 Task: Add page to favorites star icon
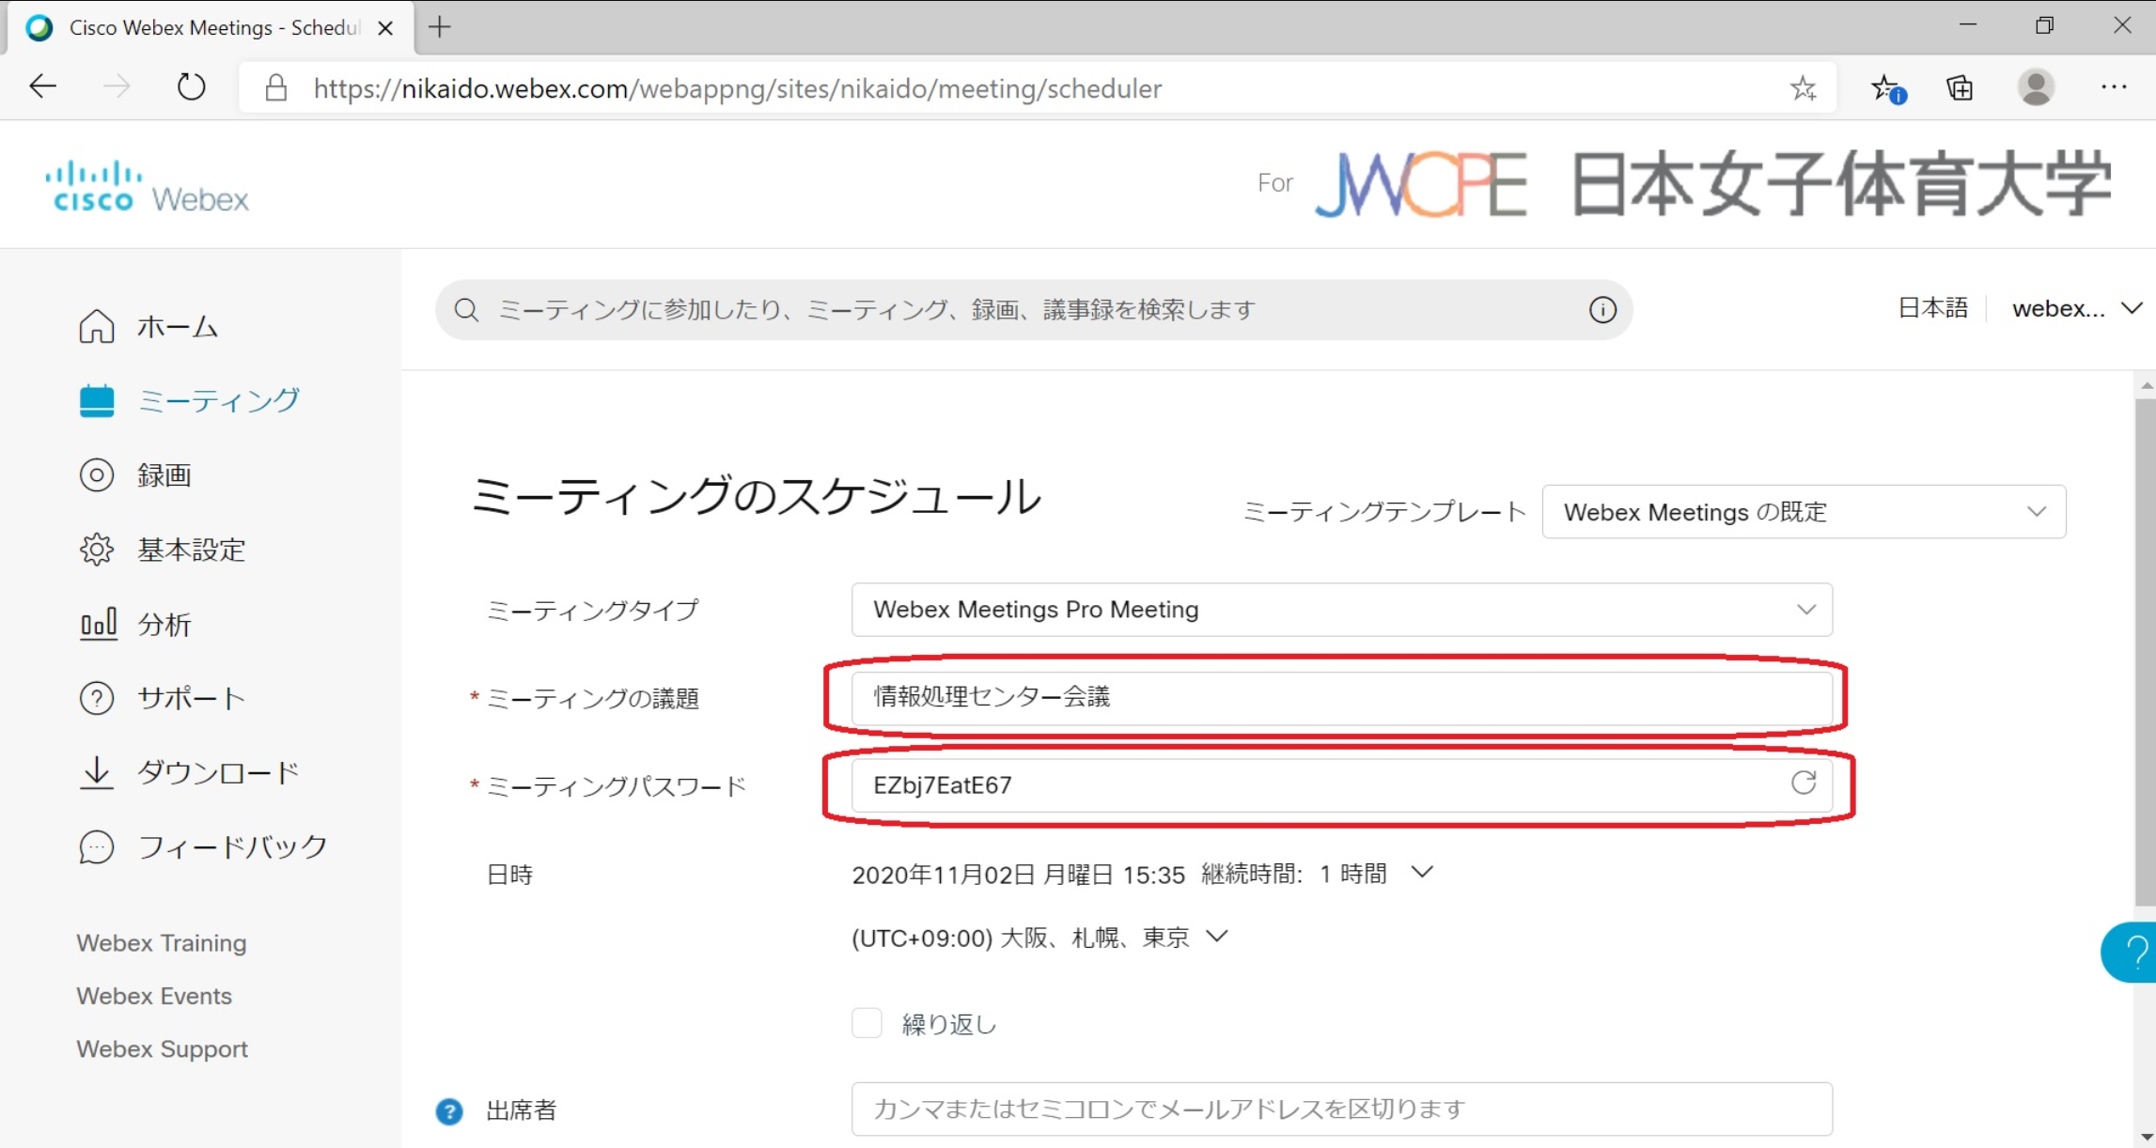pyautogui.click(x=1803, y=88)
